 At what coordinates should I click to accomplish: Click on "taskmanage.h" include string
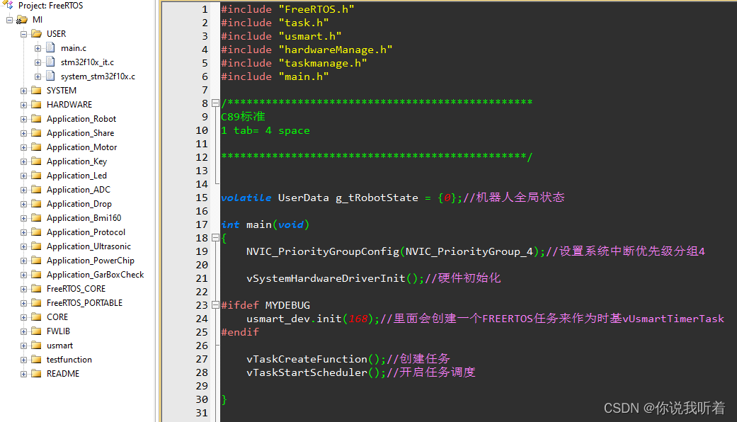[322, 64]
